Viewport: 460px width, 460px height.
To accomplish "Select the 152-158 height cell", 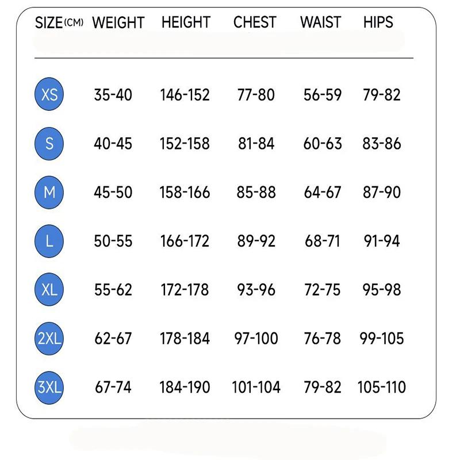I will 185,144.
